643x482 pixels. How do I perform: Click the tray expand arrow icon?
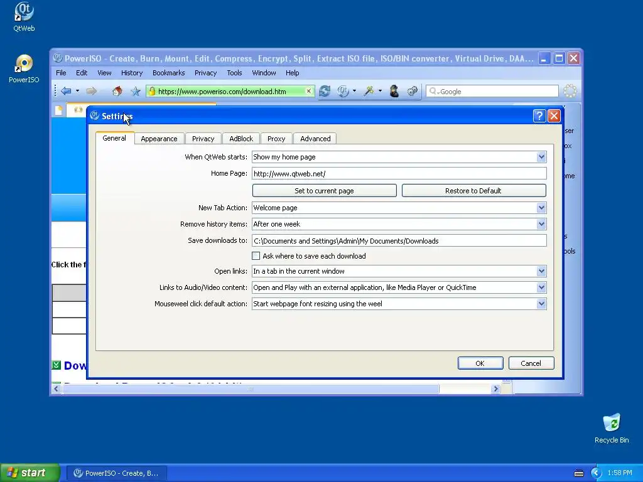pos(596,473)
